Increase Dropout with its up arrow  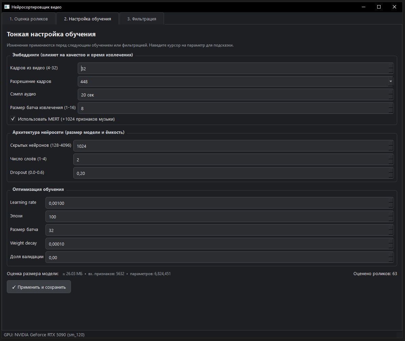(x=391, y=170)
